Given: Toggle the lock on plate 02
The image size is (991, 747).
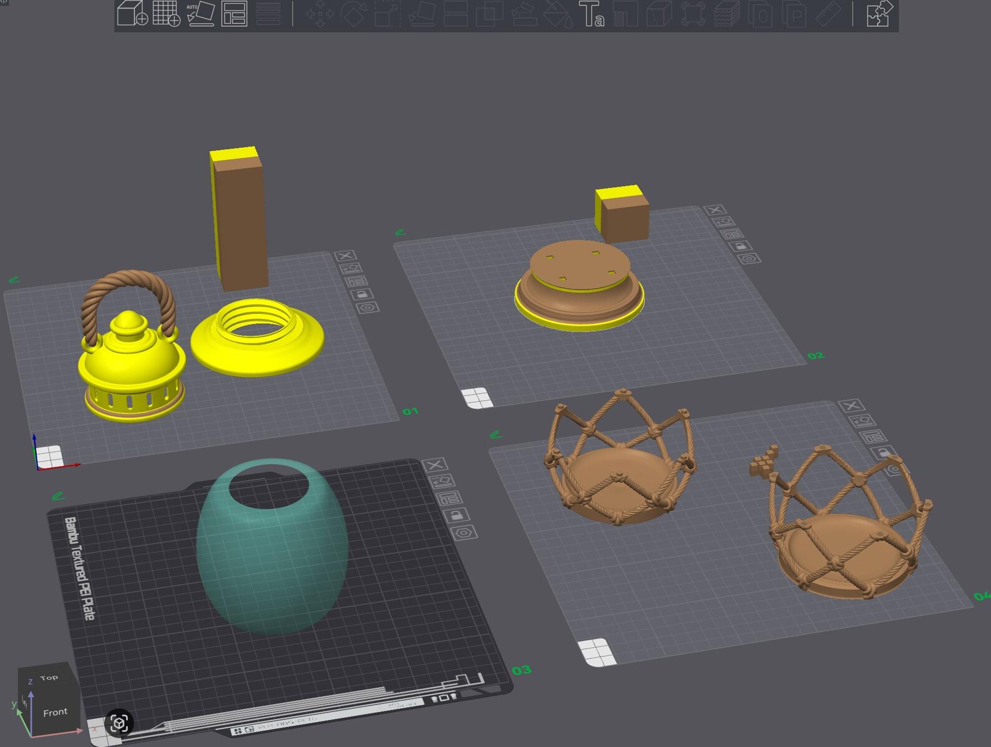Looking at the screenshot, I should pos(741,246).
